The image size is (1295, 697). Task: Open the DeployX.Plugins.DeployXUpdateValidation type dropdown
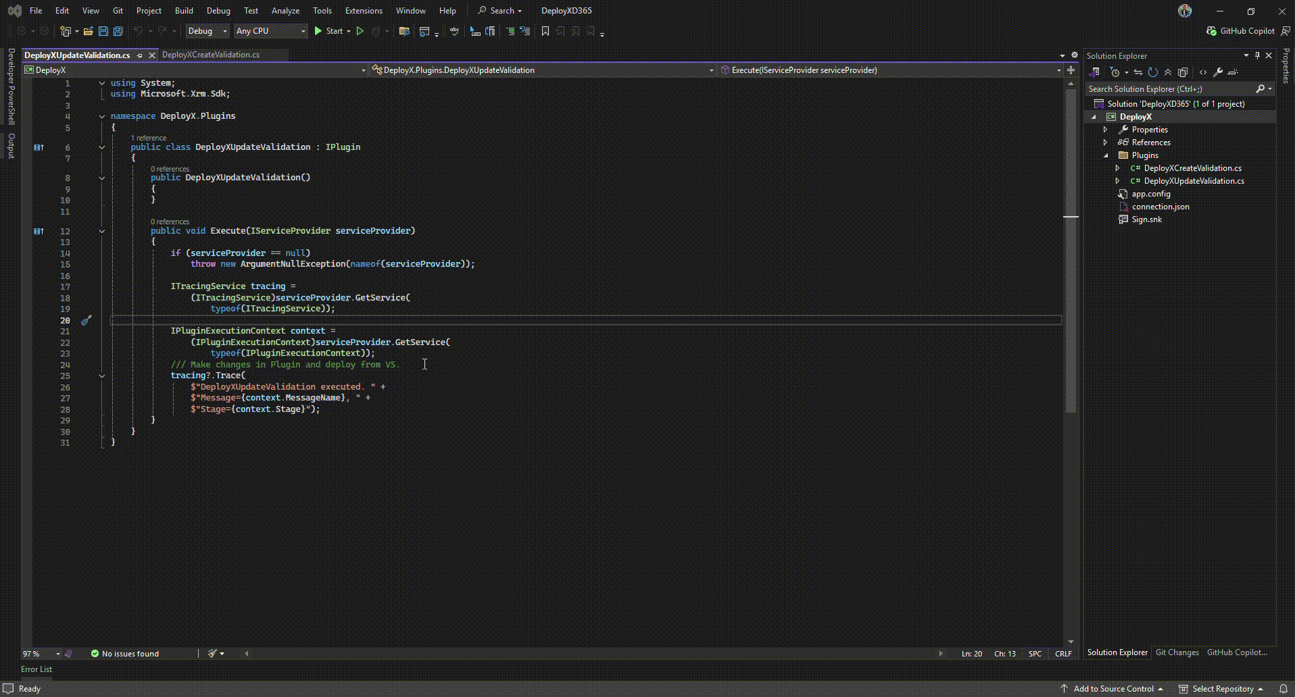tap(543, 70)
